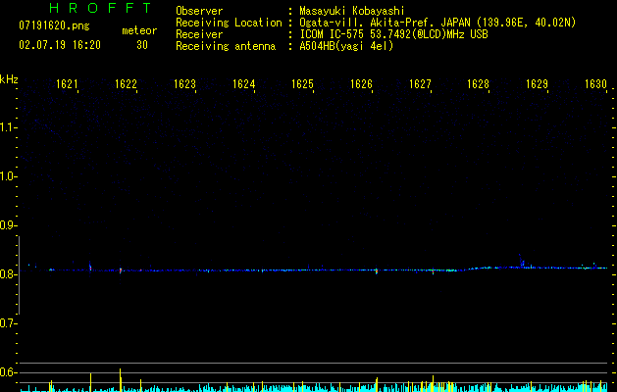This screenshot has height=392, width=617.
Task: Click the 1629 time axis label
Action: tap(538, 84)
